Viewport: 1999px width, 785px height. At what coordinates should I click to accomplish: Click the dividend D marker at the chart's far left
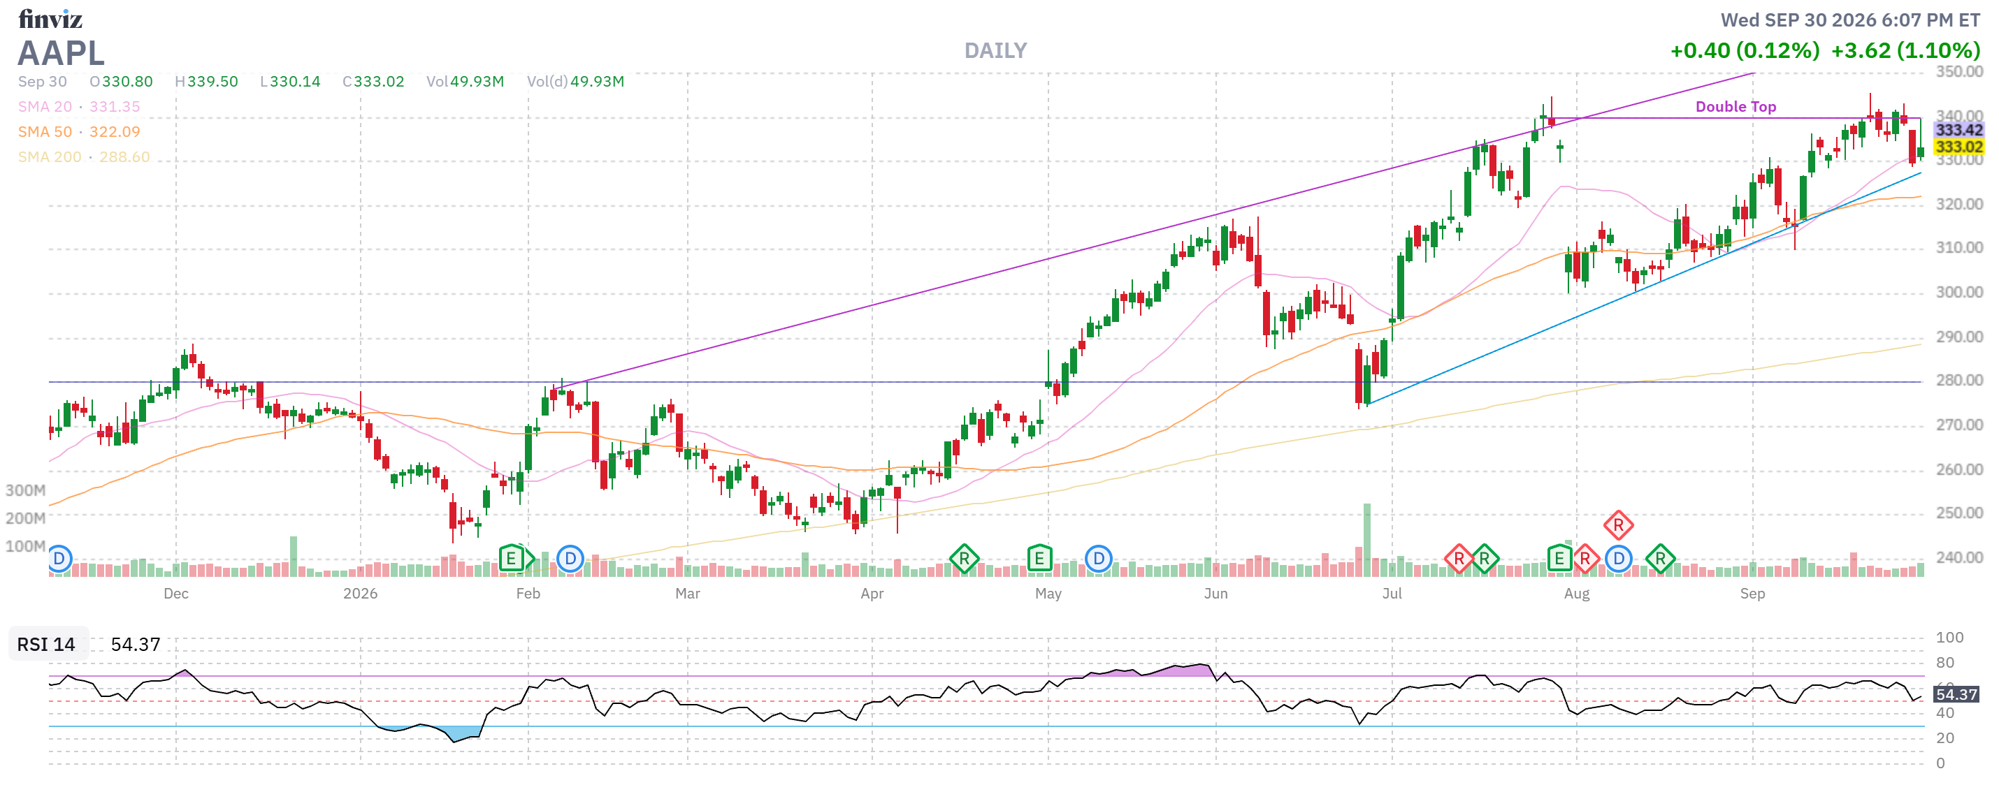click(x=59, y=559)
